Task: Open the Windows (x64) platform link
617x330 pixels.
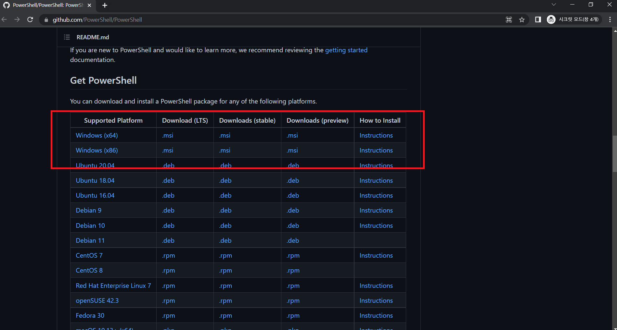Action: click(x=97, y=135)
